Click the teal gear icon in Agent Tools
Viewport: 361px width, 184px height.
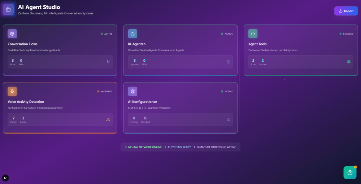[x=349, y=62]
